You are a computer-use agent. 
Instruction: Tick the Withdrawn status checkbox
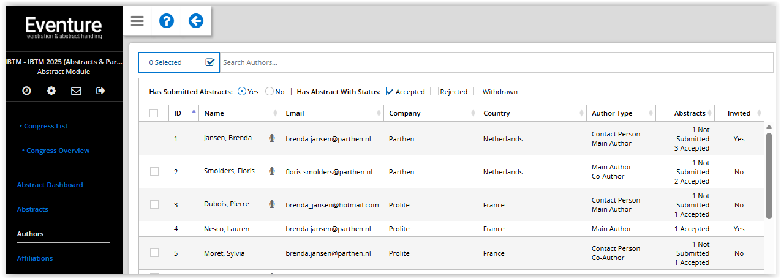point(477,92)
